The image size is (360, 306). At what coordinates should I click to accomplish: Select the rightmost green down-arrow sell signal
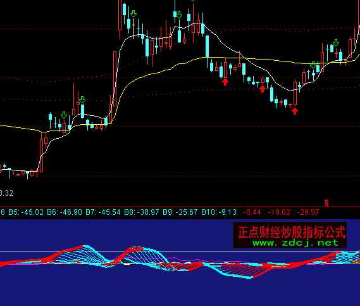pyautogui.click(x=336, y=42)
